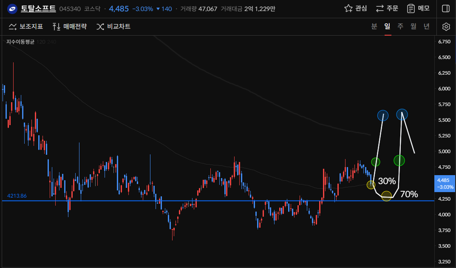Click the 코스닥 market label
Screen dimensions: 456x268
coord(92,9)
